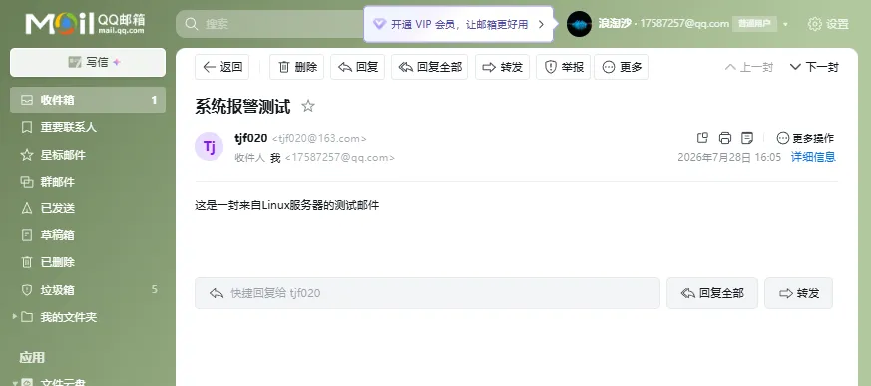Open 更多操作 more actions
Image resolution: width=871 pixels, height=386 pixels.
coord(805,138)
